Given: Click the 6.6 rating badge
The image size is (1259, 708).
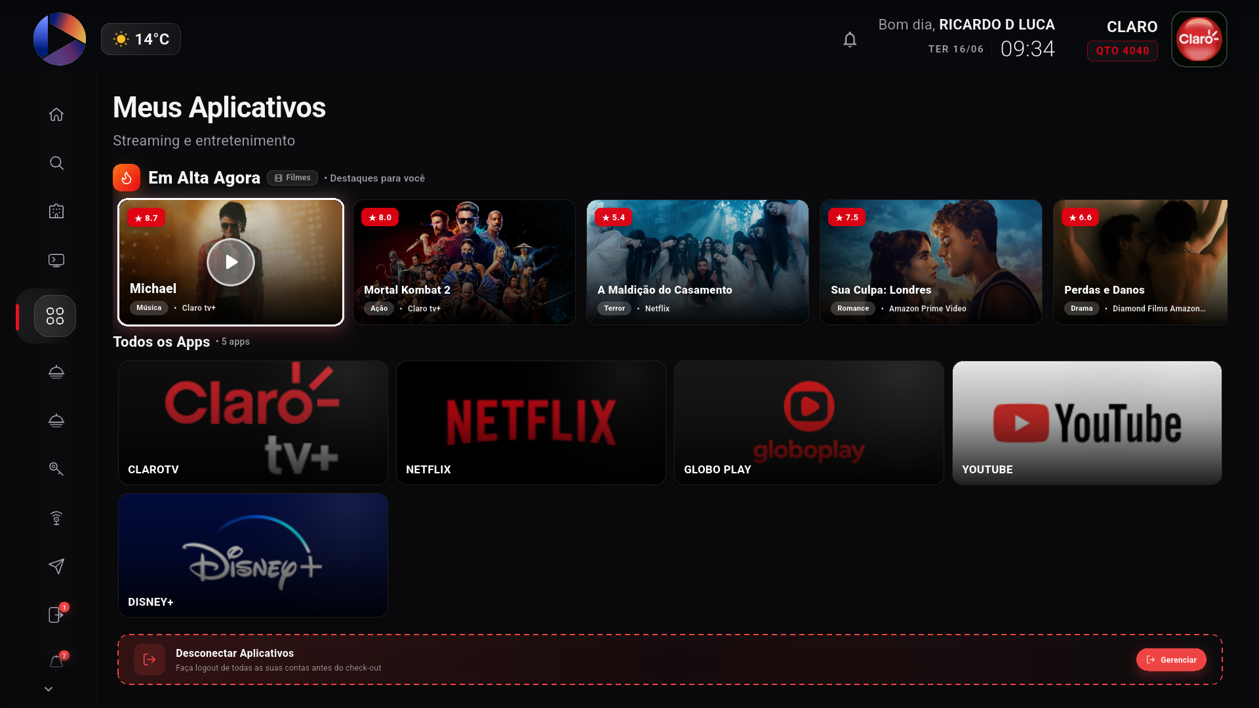Looking at the screenshot, I should pos(1080,218).
